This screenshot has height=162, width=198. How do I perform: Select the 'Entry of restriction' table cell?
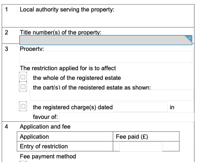coord(65,146)
